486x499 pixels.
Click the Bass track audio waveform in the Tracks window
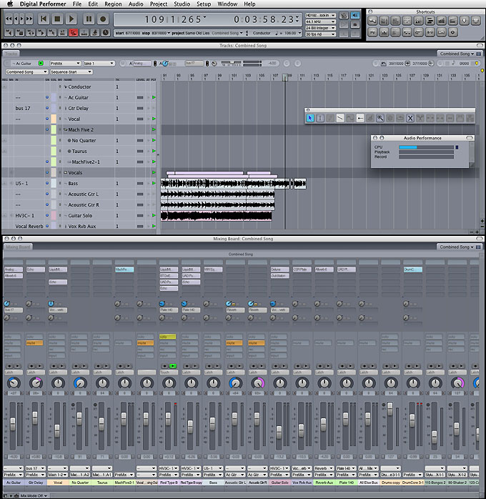point(234,184)
